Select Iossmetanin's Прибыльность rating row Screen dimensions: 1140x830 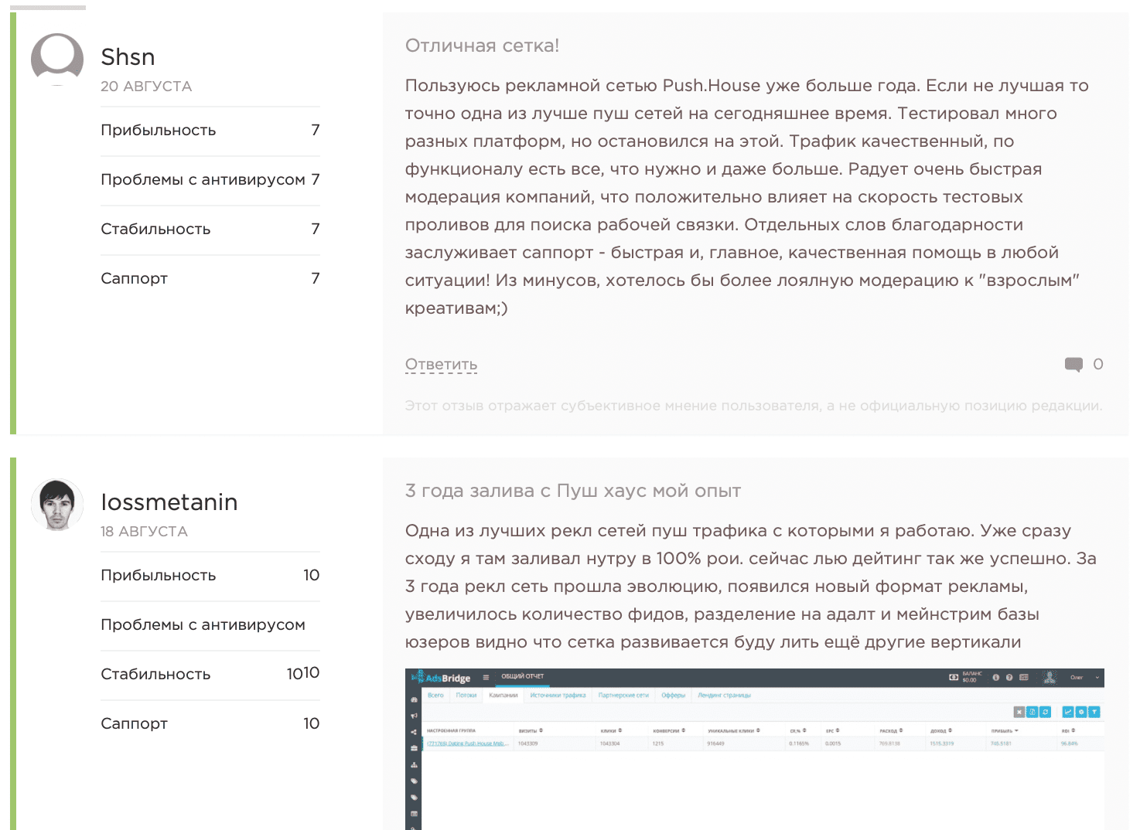click(210, 576)
